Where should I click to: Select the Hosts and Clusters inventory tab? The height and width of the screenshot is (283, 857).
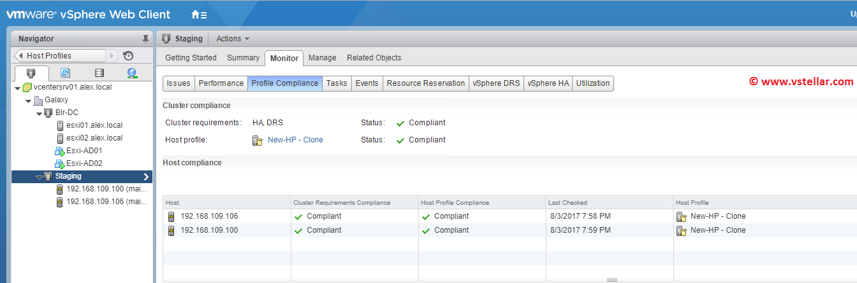pyautogui.click(x=31, y=73)
